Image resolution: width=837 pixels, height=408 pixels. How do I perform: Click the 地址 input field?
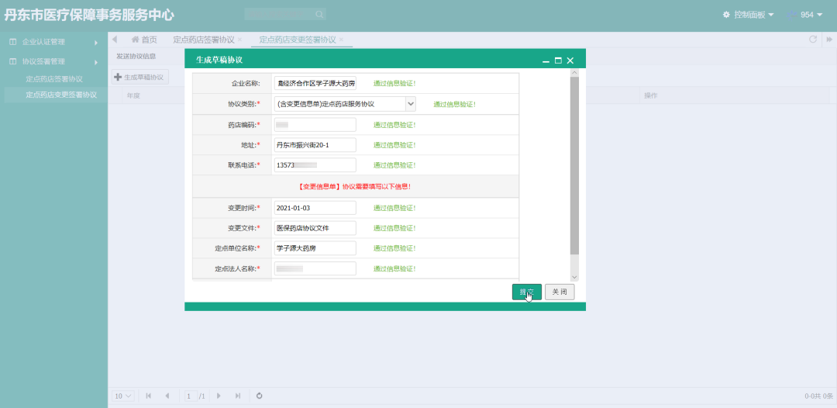coord(315,145)
